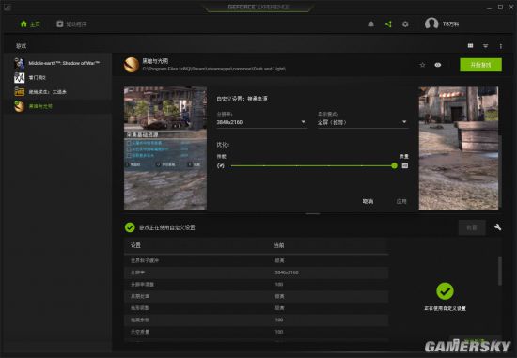Viewport: 517px width, 358px height.
Task: Toggle the eye visibility icon for game
Action: [x=437, y=65]
